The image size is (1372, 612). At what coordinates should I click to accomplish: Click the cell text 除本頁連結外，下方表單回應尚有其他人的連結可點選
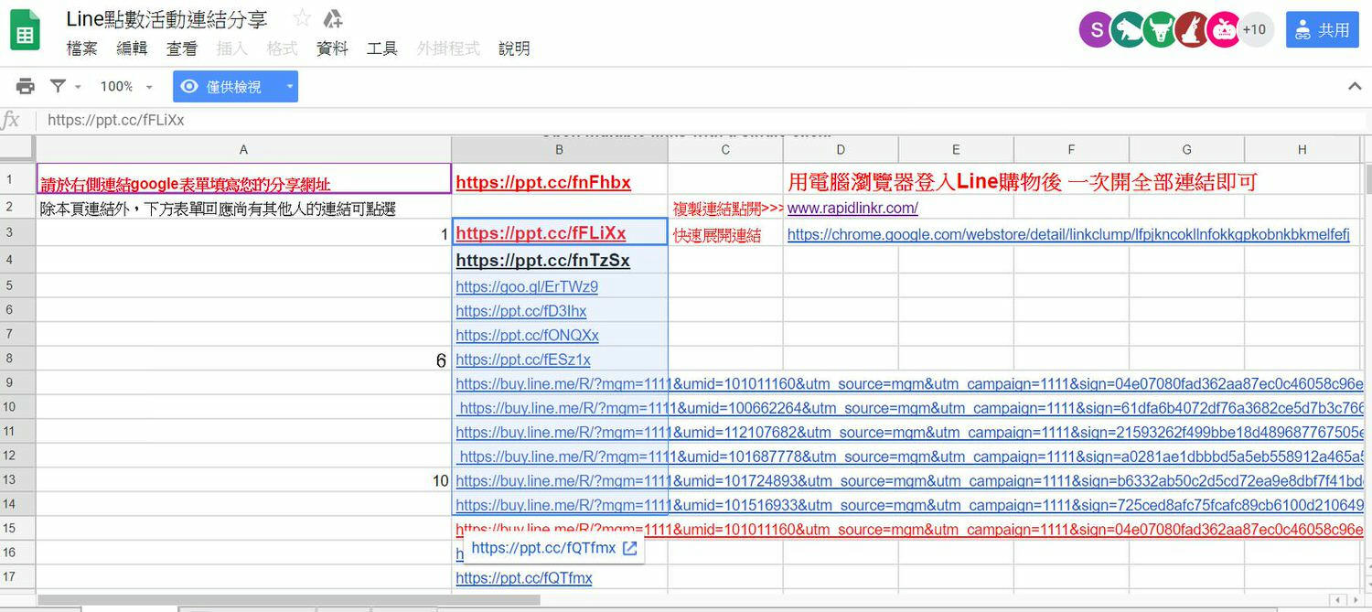[218, 209]
